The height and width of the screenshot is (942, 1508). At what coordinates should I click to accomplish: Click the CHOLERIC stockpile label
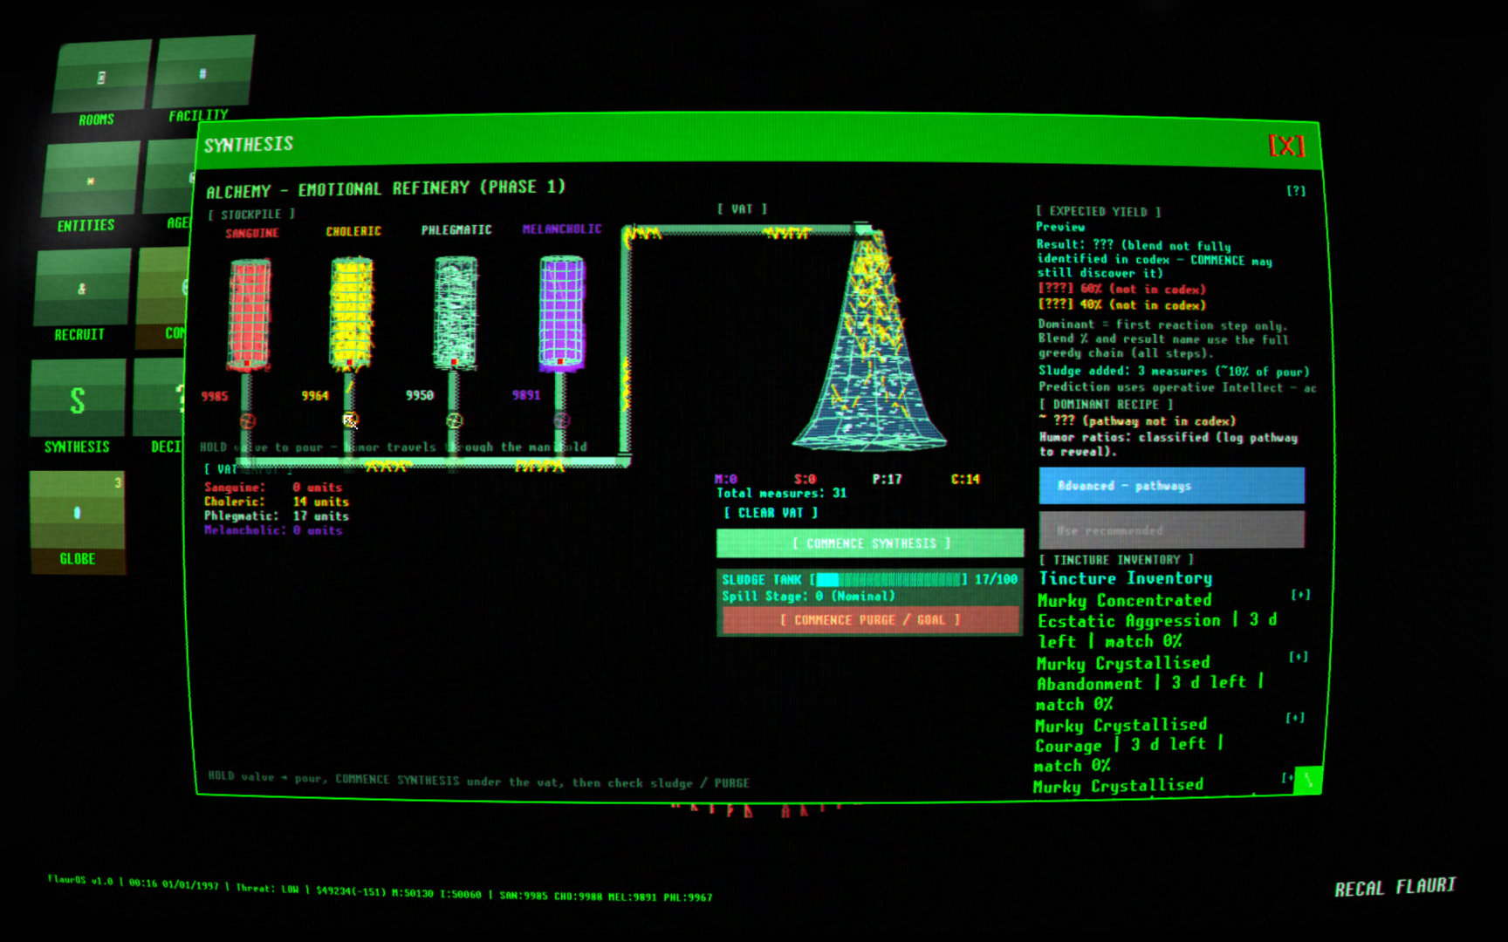click(x=353, y=231)
